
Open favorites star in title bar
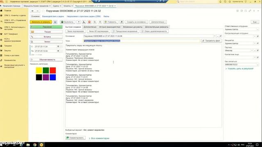230,2
